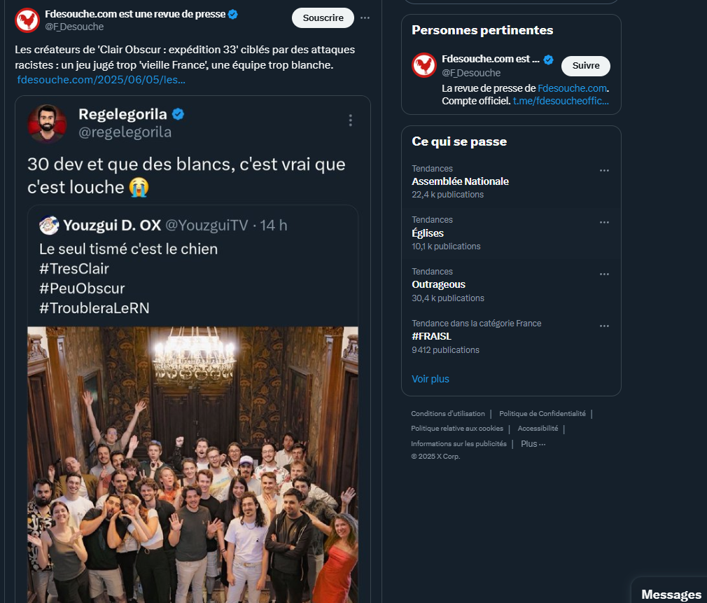Open more options for Assemblée Nationale trend

604,170
